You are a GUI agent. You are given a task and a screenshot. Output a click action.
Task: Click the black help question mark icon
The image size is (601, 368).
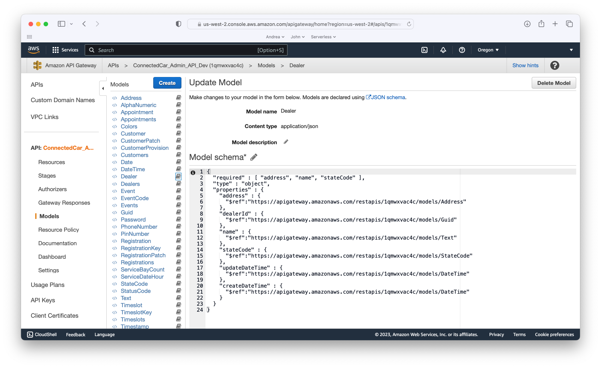click(x=554, y=65)
